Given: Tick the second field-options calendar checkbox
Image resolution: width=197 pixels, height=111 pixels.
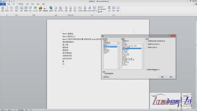Looking at the screenshot, I should [x=147, y=44].
